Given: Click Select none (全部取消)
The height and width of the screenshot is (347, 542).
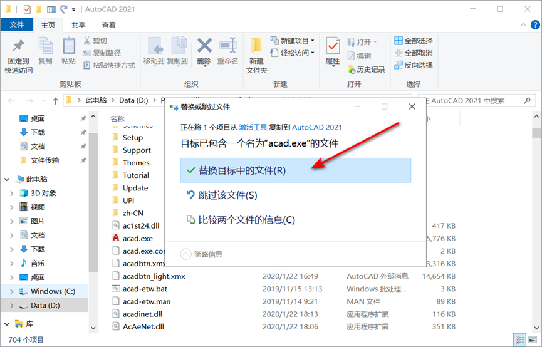Looking at the screenshot, I should tap(414, 53).
